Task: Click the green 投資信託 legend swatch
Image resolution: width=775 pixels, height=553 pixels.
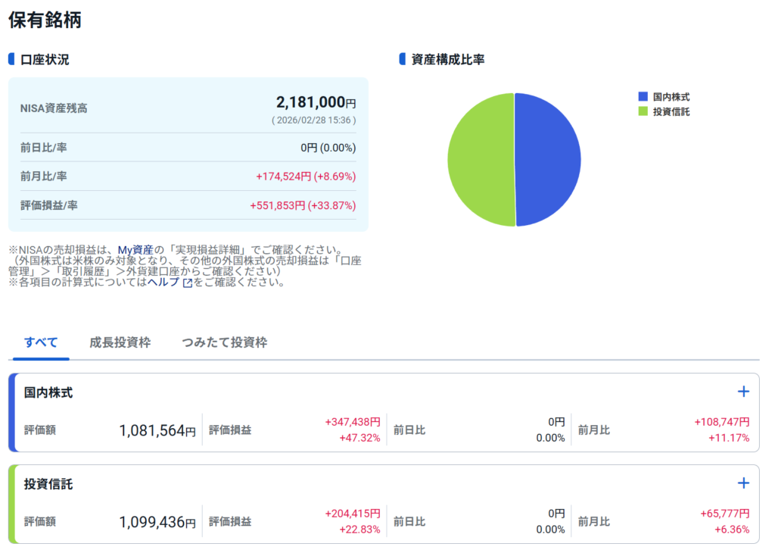Action: (643, 111)
